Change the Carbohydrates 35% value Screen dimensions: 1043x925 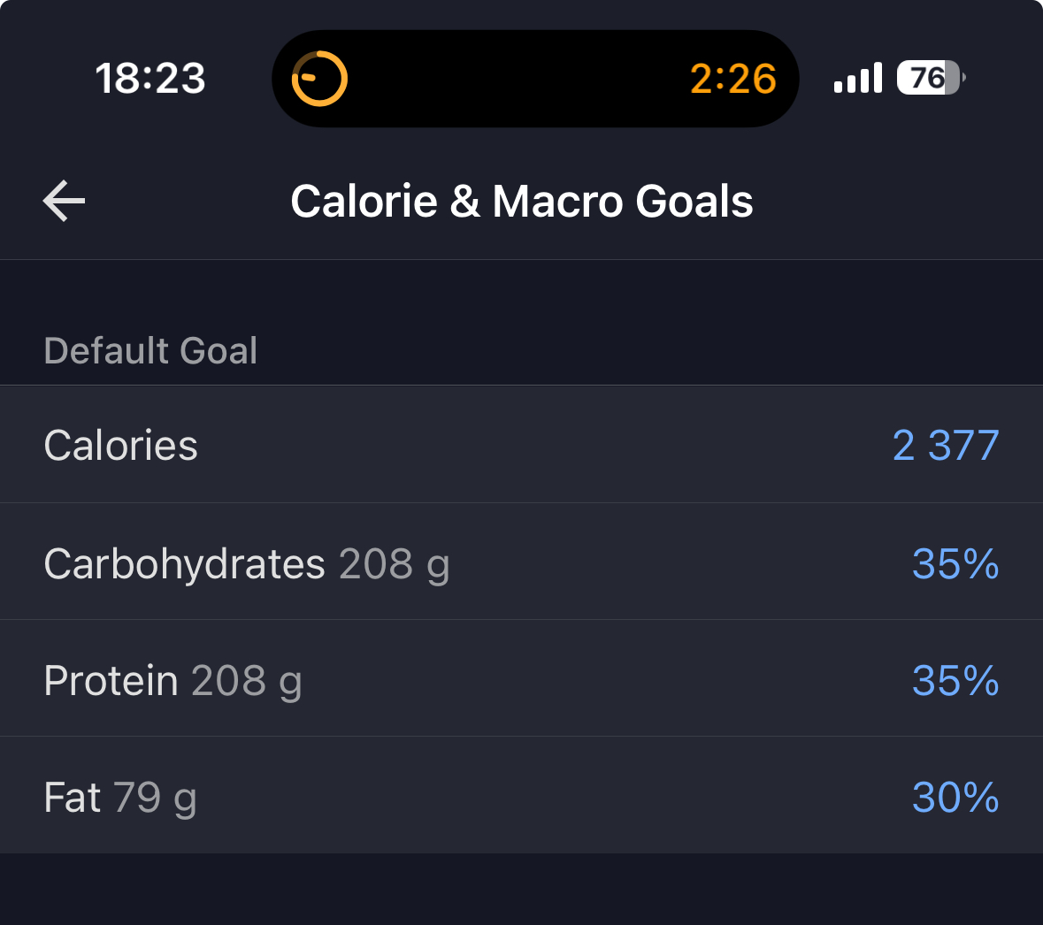(x=955, y=564)
